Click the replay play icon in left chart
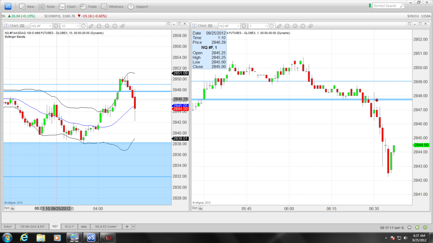Viewport: 433px width, 243px height. (x=107, y=26)
